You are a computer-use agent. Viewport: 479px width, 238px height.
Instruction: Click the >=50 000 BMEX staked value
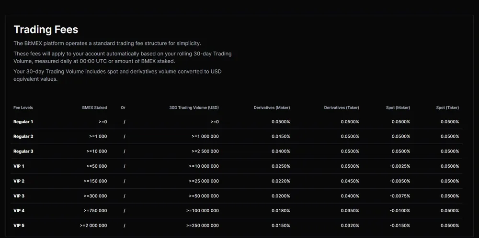[97, 166]
